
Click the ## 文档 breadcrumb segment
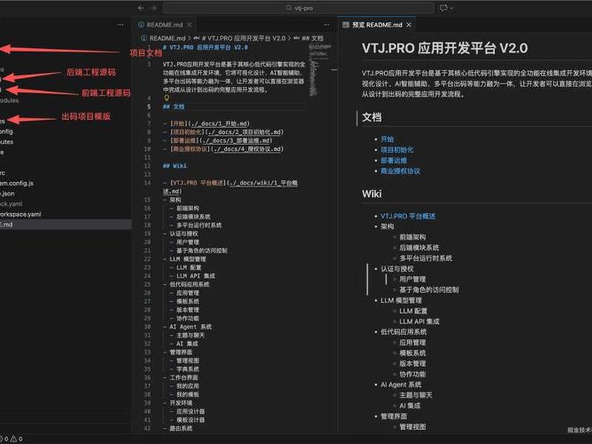312,38
